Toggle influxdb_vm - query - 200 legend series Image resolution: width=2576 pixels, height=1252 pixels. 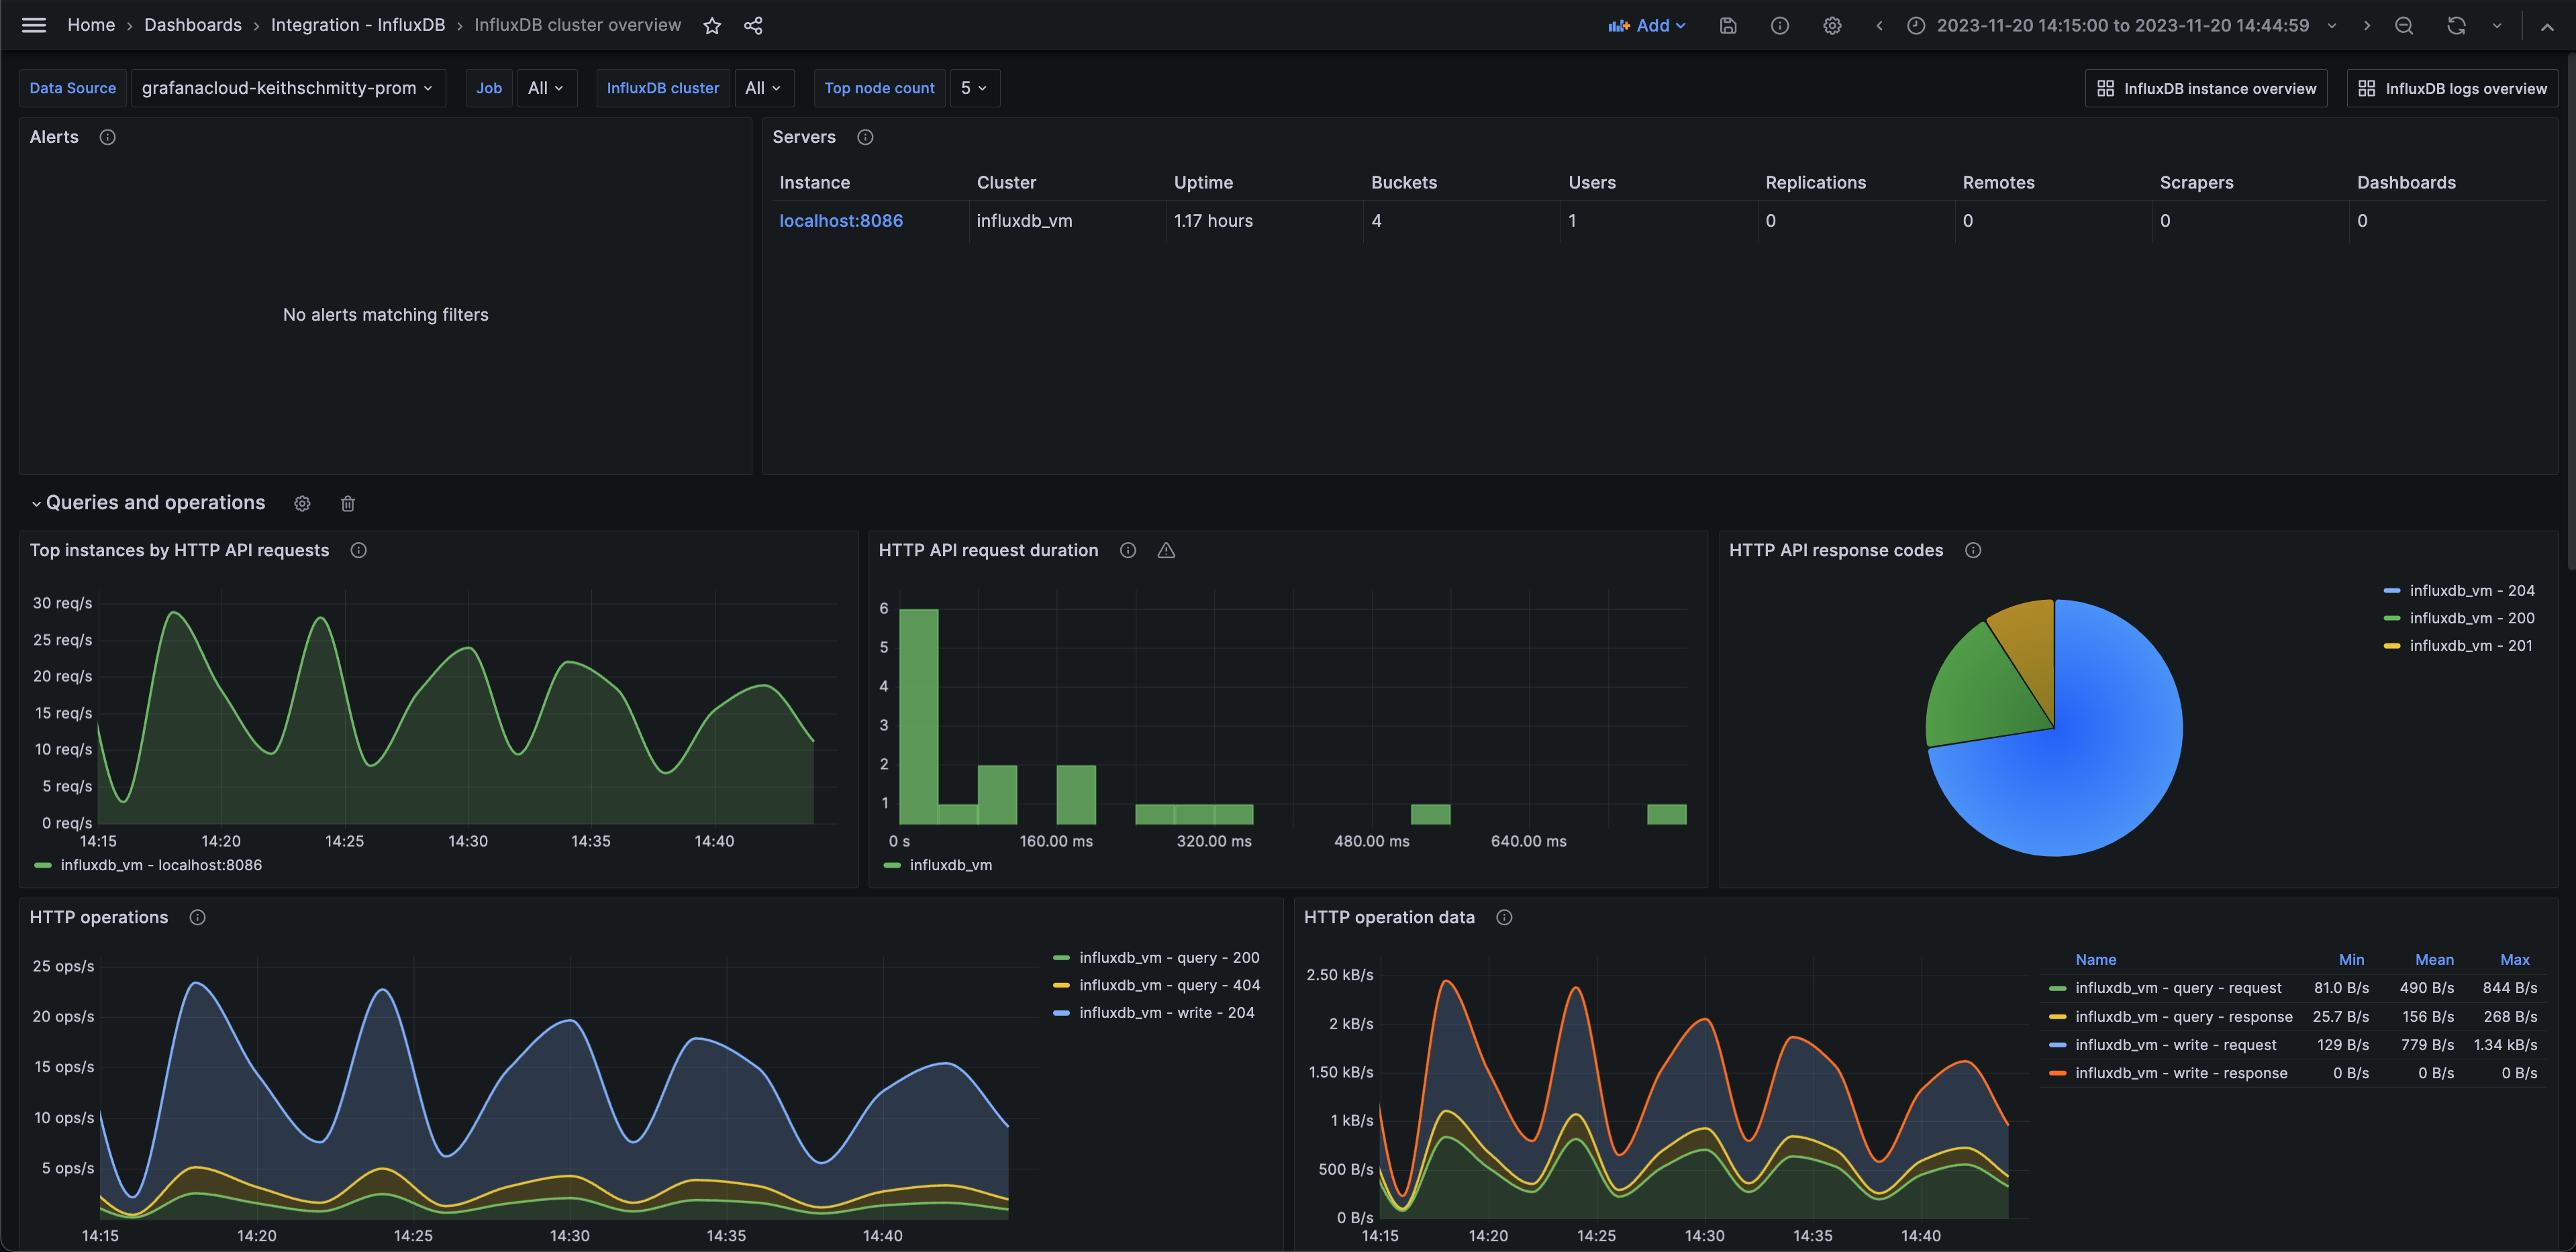[x=1169, y=957]
